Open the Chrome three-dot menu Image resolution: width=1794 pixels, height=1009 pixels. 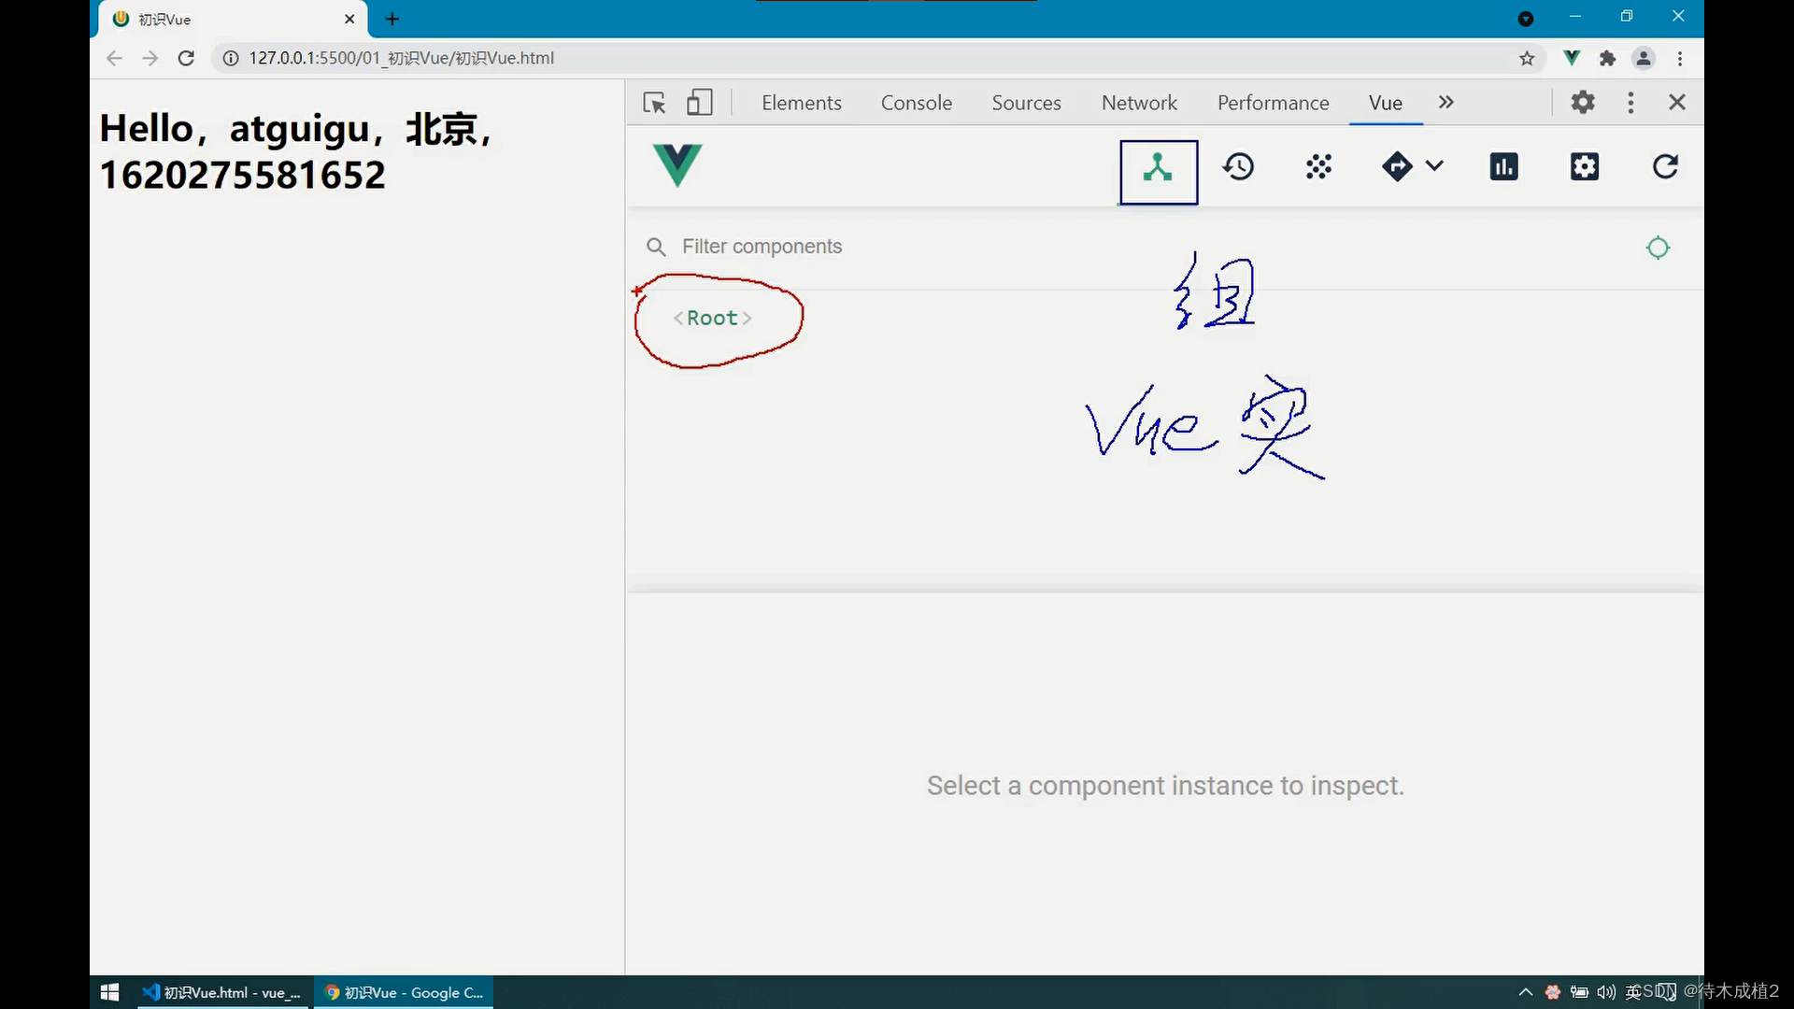[1680, 58]
